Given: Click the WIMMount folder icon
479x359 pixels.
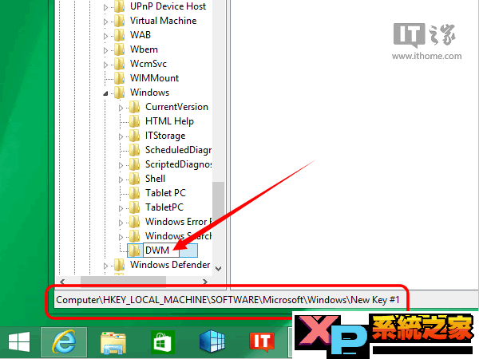Looking at the screenshot, I should tap(119, 78).
